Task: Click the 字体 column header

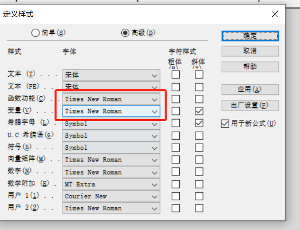Action: click(70, 51)
